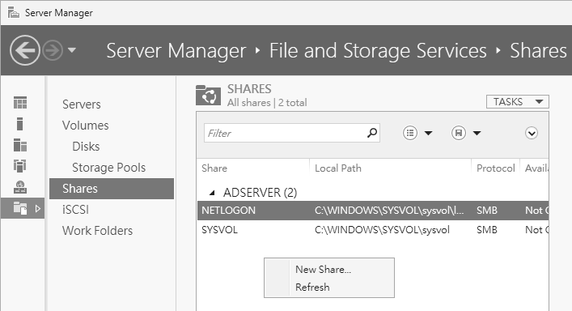Image resolution: width=572 pixels, height=311 pixels.
Task: Open the AD DS role sidebar icon
Action: [20, 166]
